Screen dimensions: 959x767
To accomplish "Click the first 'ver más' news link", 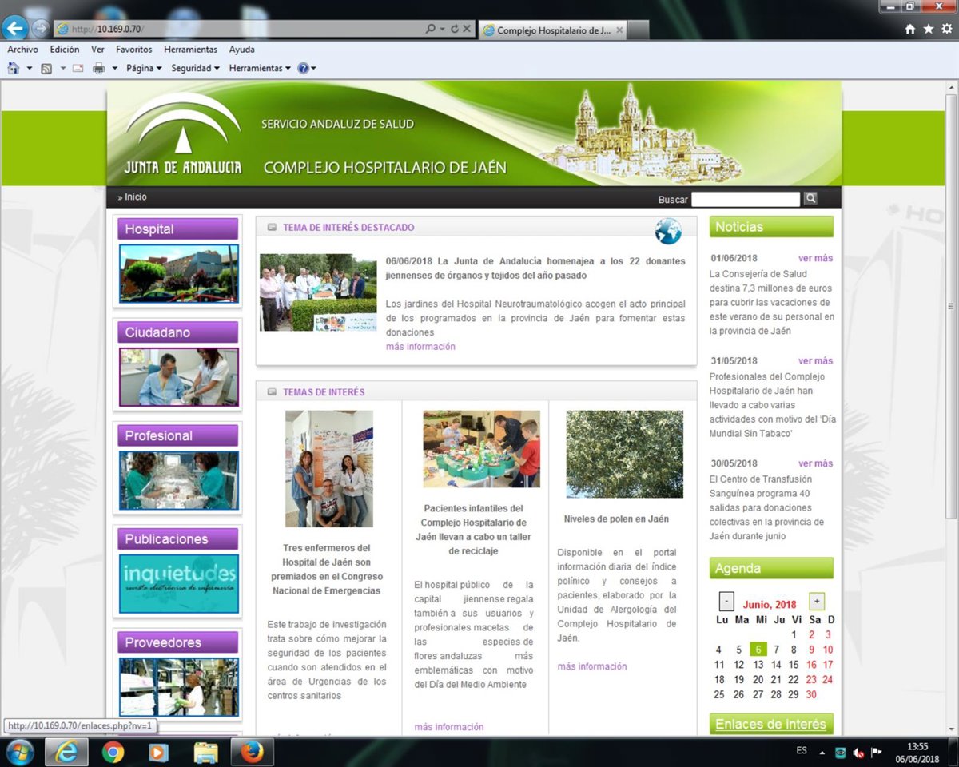I will 815,258.
